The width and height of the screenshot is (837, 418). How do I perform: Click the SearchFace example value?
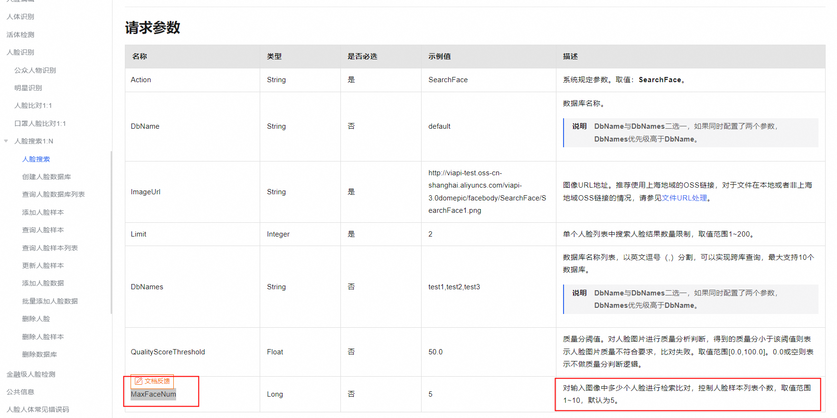pos(448,80)
